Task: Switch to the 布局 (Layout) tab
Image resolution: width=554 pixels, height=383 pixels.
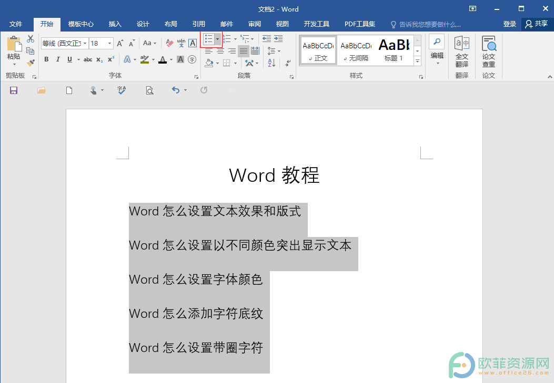Action: pos(170,24)
